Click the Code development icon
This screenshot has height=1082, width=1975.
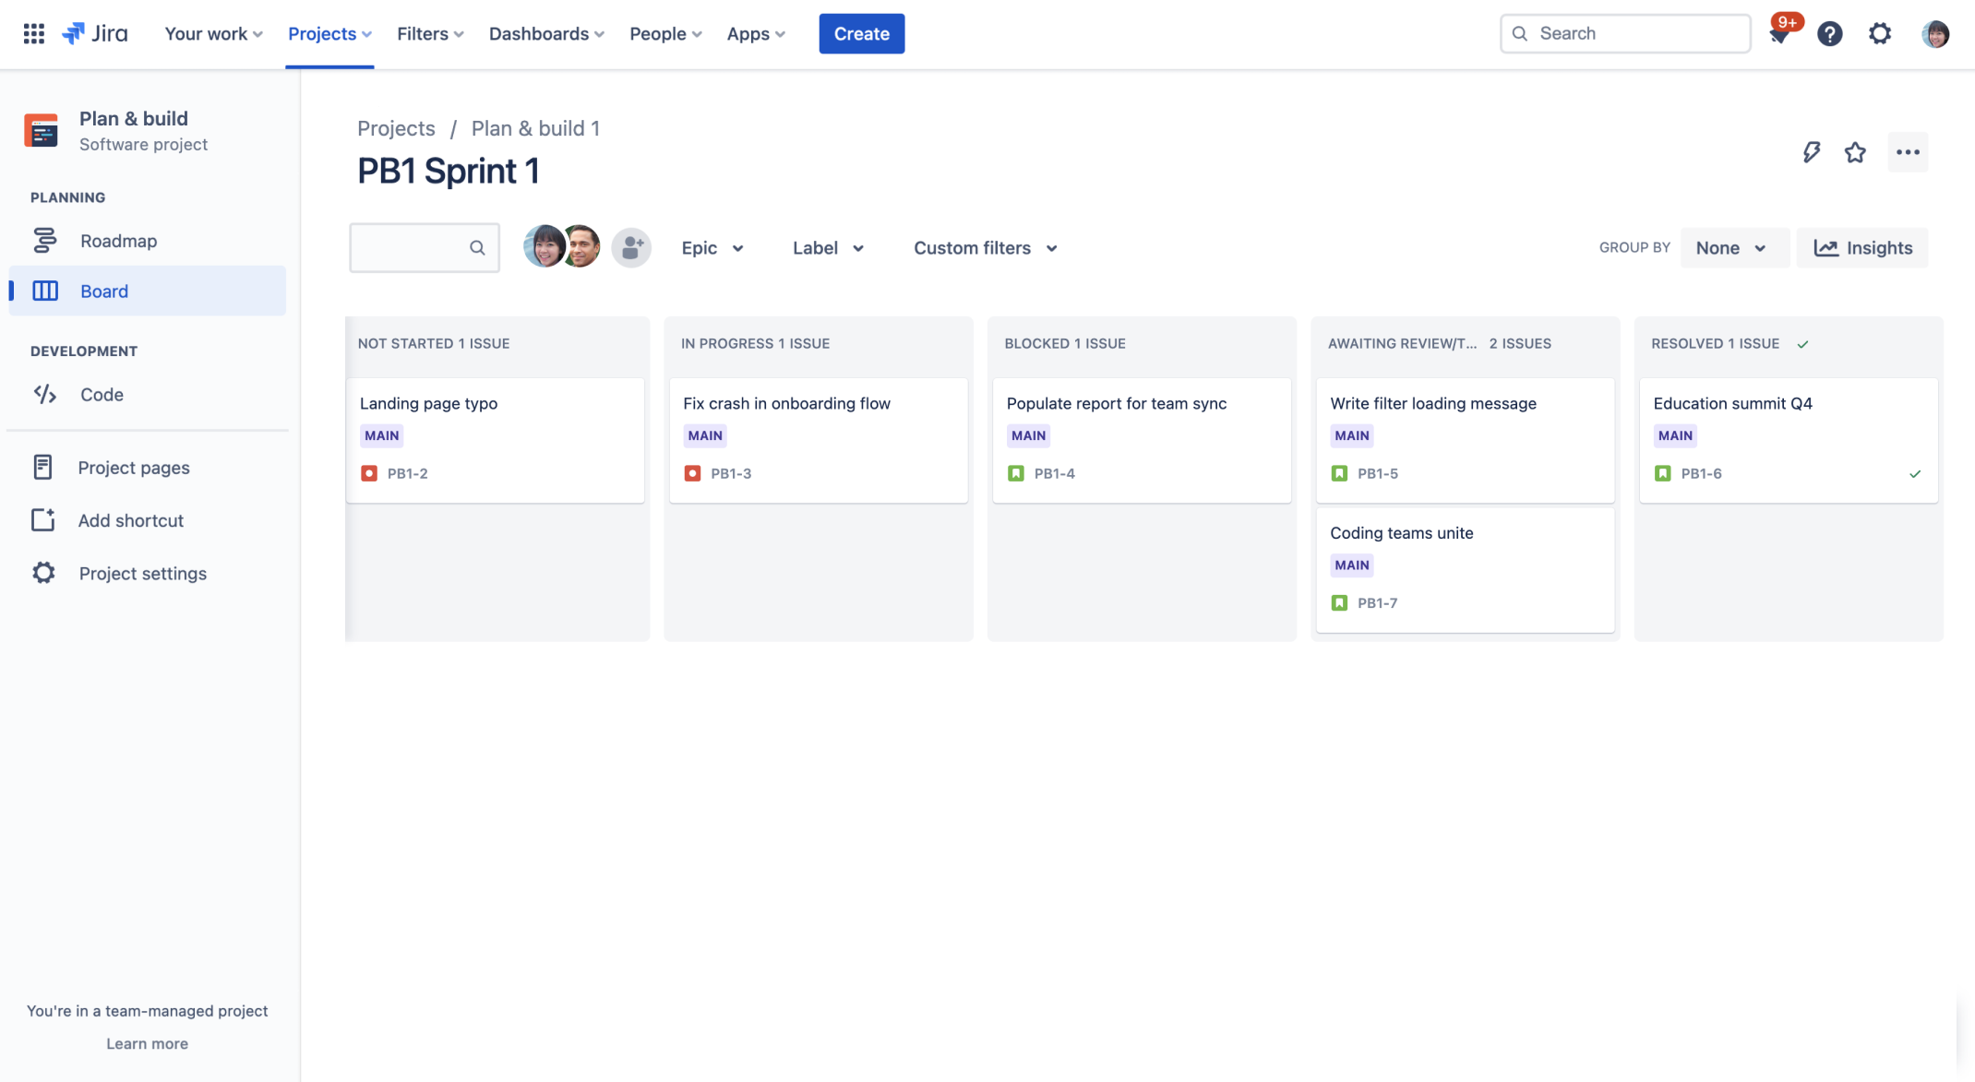click(x=44, y=395)
